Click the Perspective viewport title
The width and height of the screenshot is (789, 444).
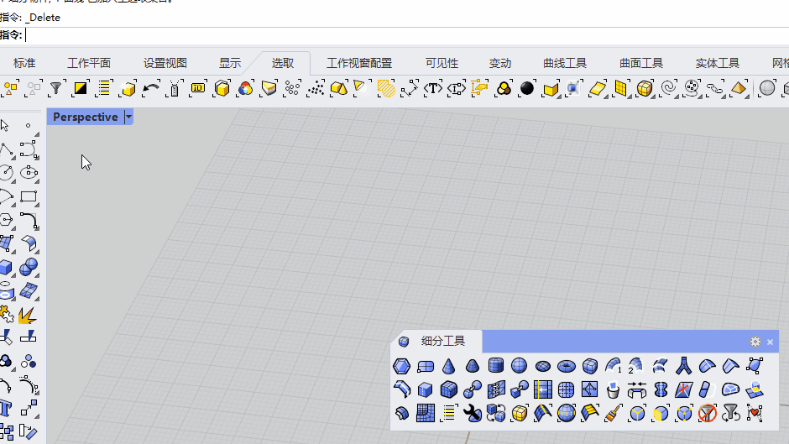tap(85, 118)
